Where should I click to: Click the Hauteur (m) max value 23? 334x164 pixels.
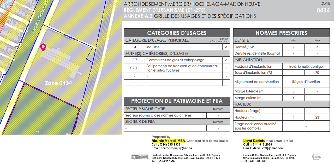[317, 117]
